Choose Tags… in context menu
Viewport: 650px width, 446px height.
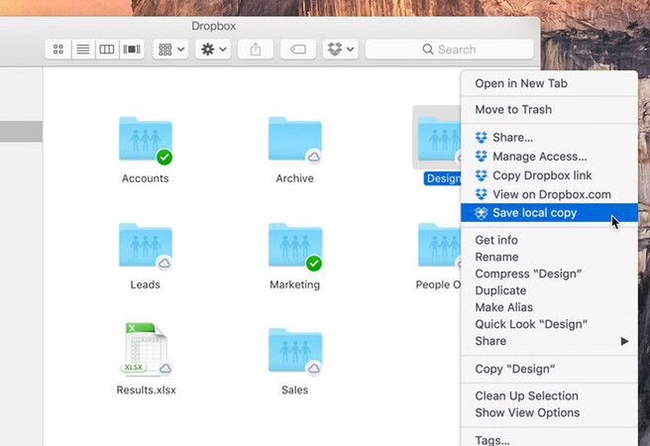coord(549,439)
